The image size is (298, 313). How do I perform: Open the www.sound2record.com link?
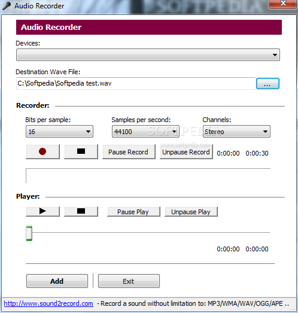point(48,303)
